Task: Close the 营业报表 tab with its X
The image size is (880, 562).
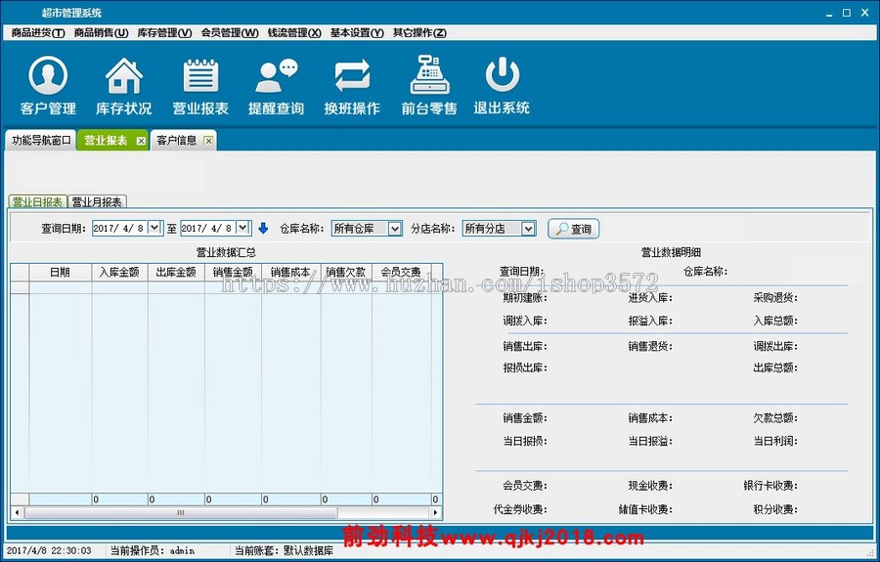Action: 141,141
